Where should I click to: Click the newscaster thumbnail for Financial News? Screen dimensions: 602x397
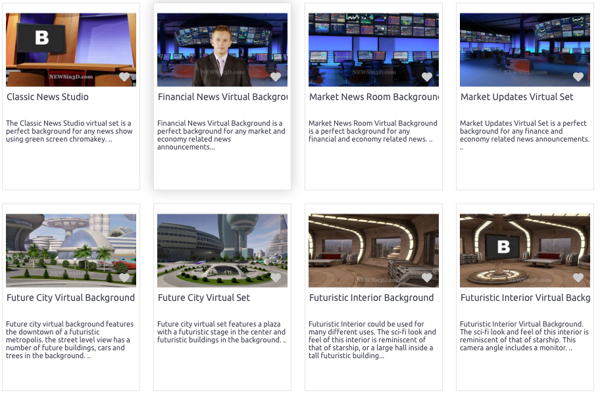[222, 46]
